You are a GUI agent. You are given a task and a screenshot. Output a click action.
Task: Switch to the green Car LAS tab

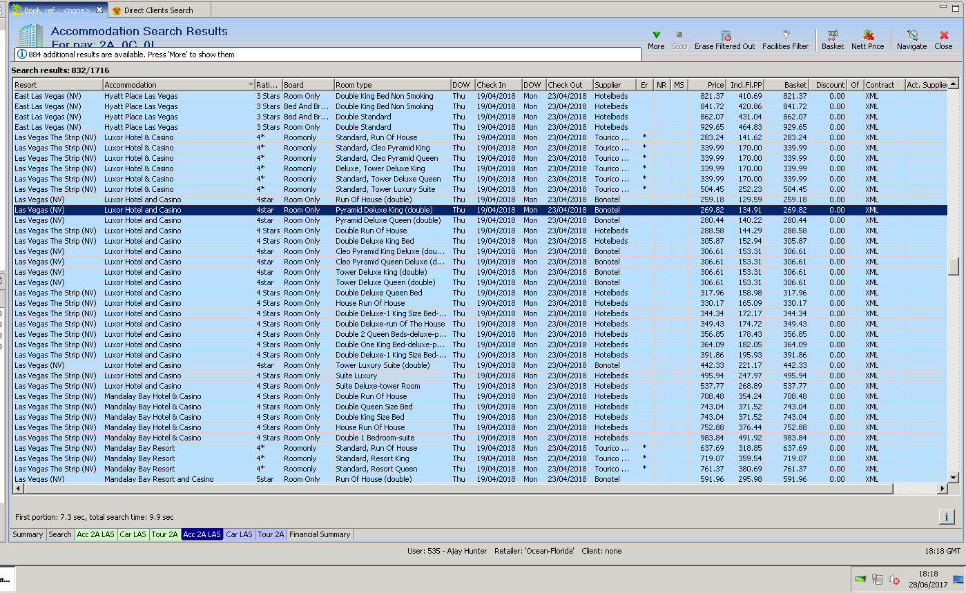click(133, 534)
